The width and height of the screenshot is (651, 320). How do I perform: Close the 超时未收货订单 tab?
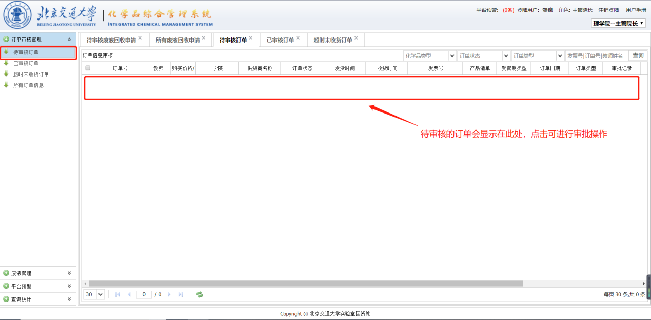(356, 38)
